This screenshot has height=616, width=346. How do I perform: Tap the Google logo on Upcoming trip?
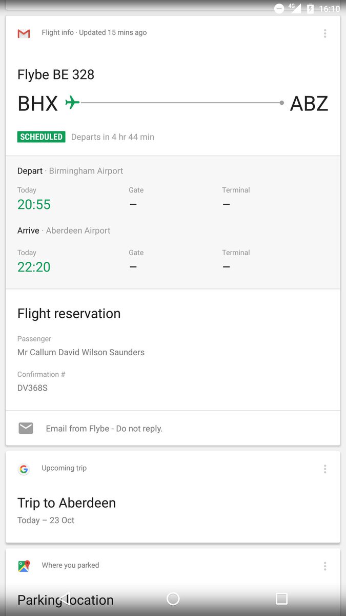[x=24, y=469]
